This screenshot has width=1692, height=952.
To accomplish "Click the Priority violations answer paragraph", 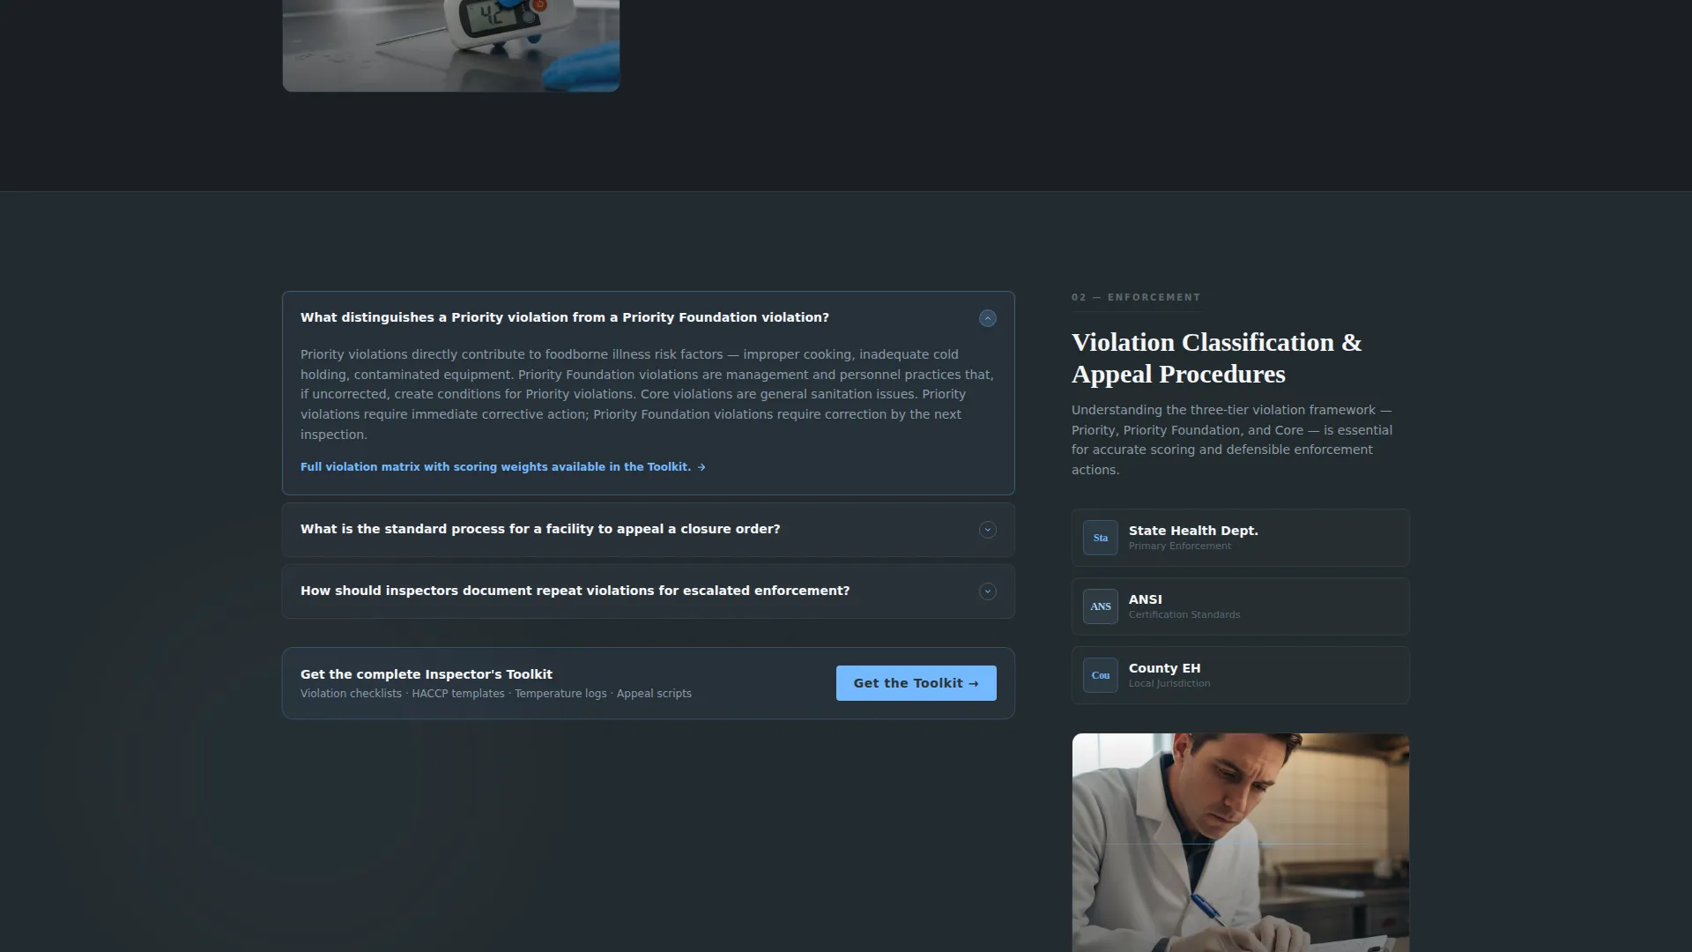I will (x=648, y=394).
